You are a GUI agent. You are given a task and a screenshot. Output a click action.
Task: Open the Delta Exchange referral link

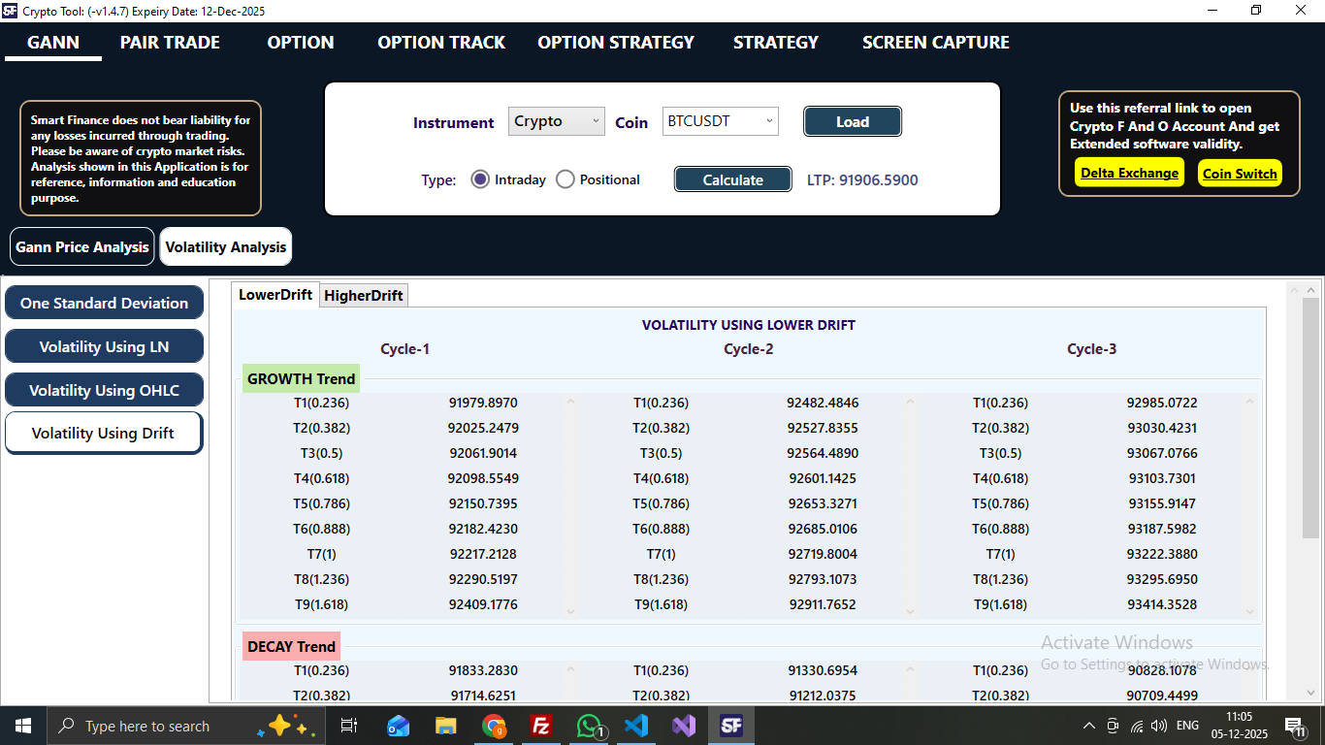(1128, 173)
